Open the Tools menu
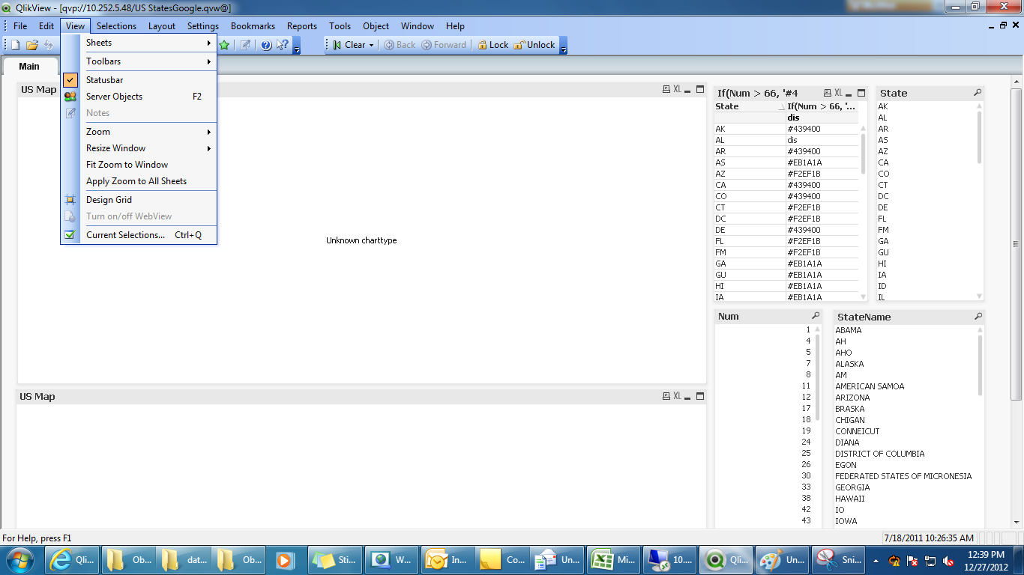This screenshot has height=575, width=1024. pos(340,25)
